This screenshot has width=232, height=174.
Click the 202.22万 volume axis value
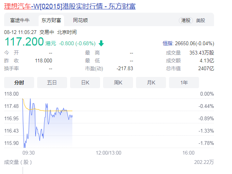click(x=204, y=162)
